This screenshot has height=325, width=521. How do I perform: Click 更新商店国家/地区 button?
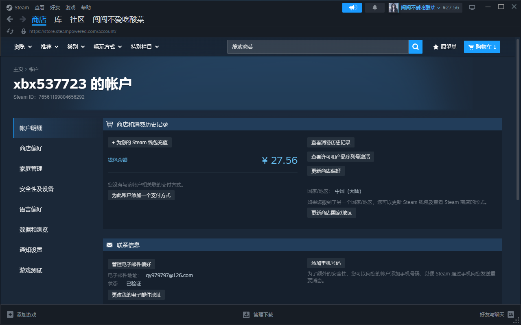332,213
